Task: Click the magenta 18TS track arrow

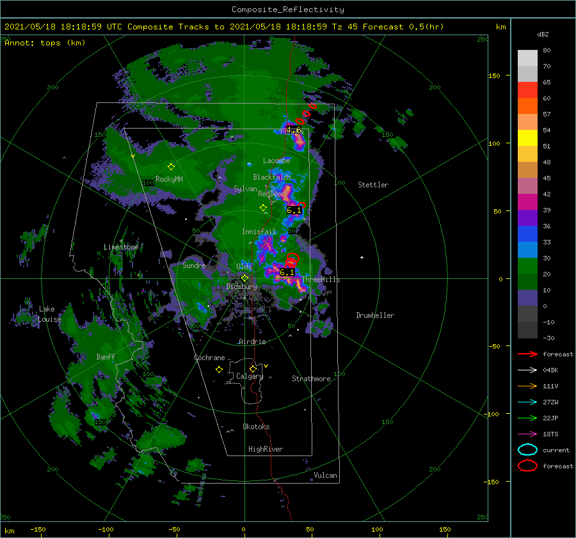Action: [x=527, y=434]
